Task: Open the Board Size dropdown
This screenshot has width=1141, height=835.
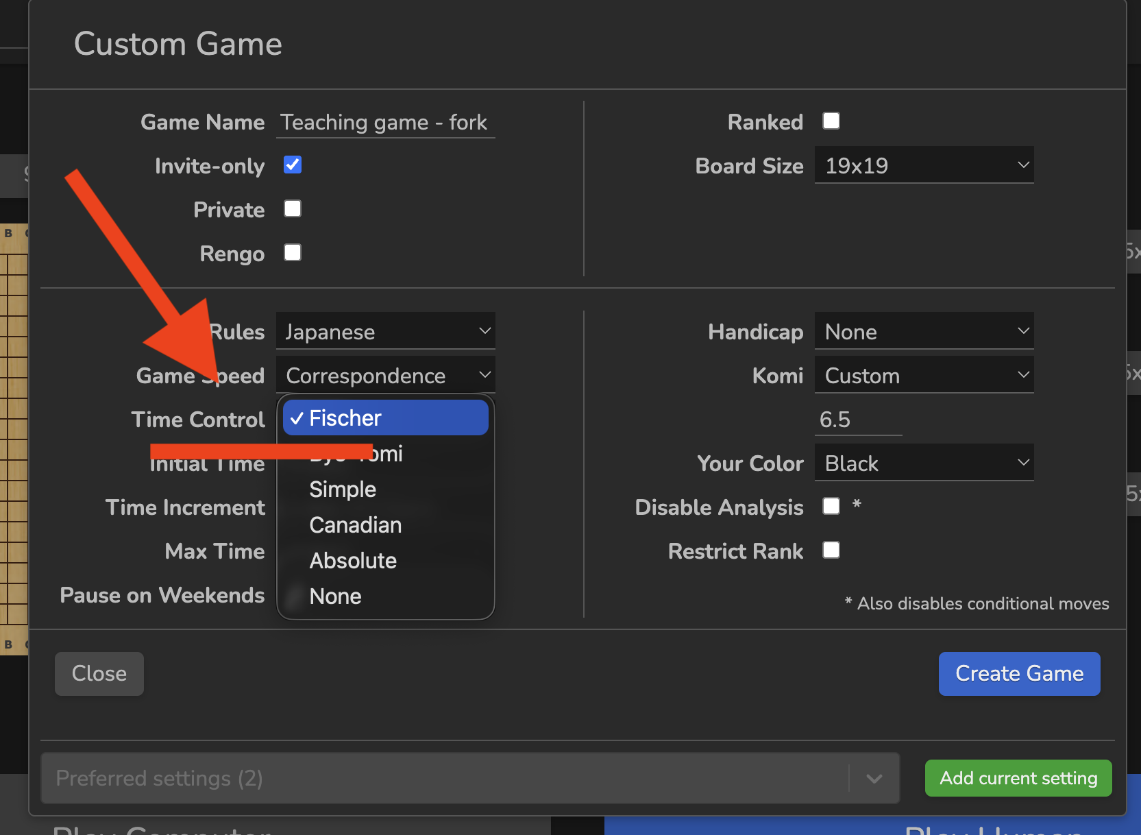Action: (x=923, y=166)
